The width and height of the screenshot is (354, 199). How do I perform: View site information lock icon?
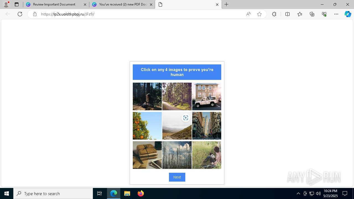35,14
